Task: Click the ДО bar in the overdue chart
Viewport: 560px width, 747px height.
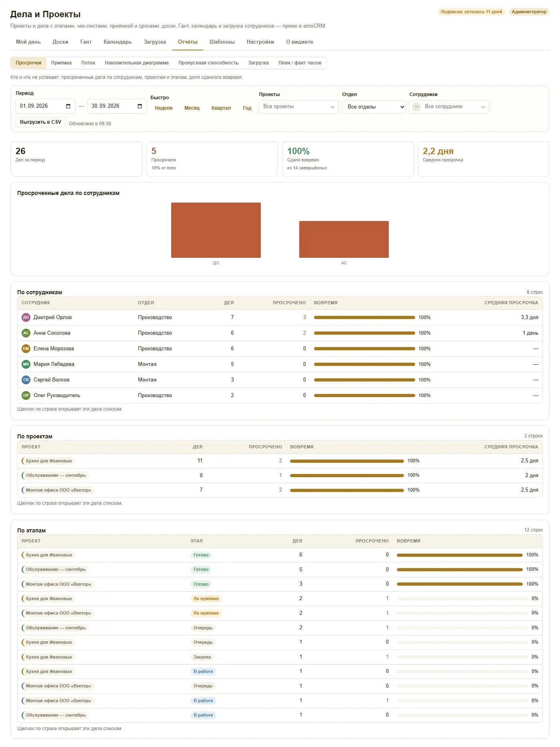Action: pyautogui.click(x=216, y=230)
